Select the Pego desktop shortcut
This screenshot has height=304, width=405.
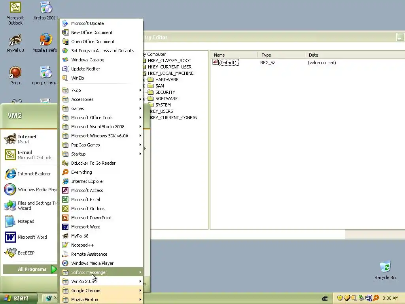(x=15, y=76)
